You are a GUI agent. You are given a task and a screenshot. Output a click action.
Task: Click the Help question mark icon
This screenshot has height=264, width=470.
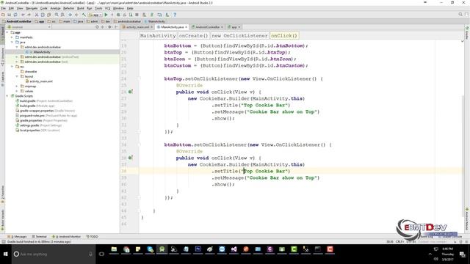pyautogui.click(x=175, y=15)
